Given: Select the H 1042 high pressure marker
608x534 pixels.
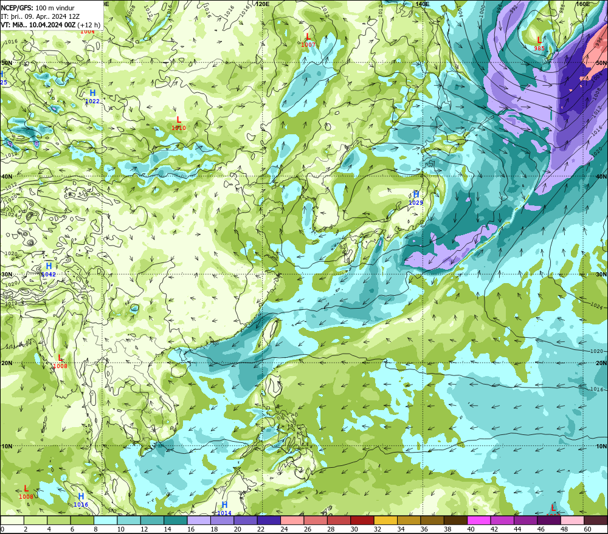Looking at the screenshot, I should coord(49,270).
